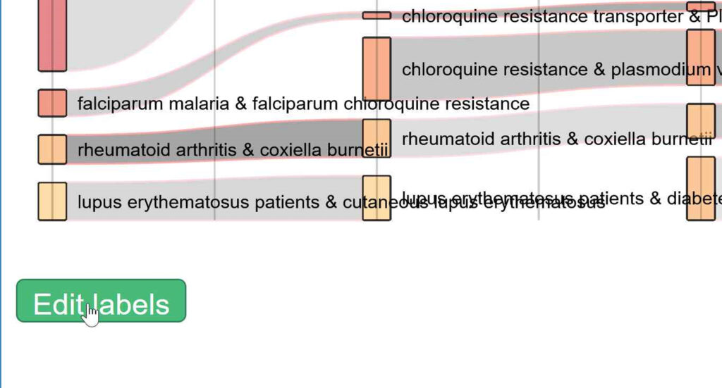Image resolution: width=722 pixels, height=388 pixels.
Task: Select the tall red node in first column
Action: point(52,35)
